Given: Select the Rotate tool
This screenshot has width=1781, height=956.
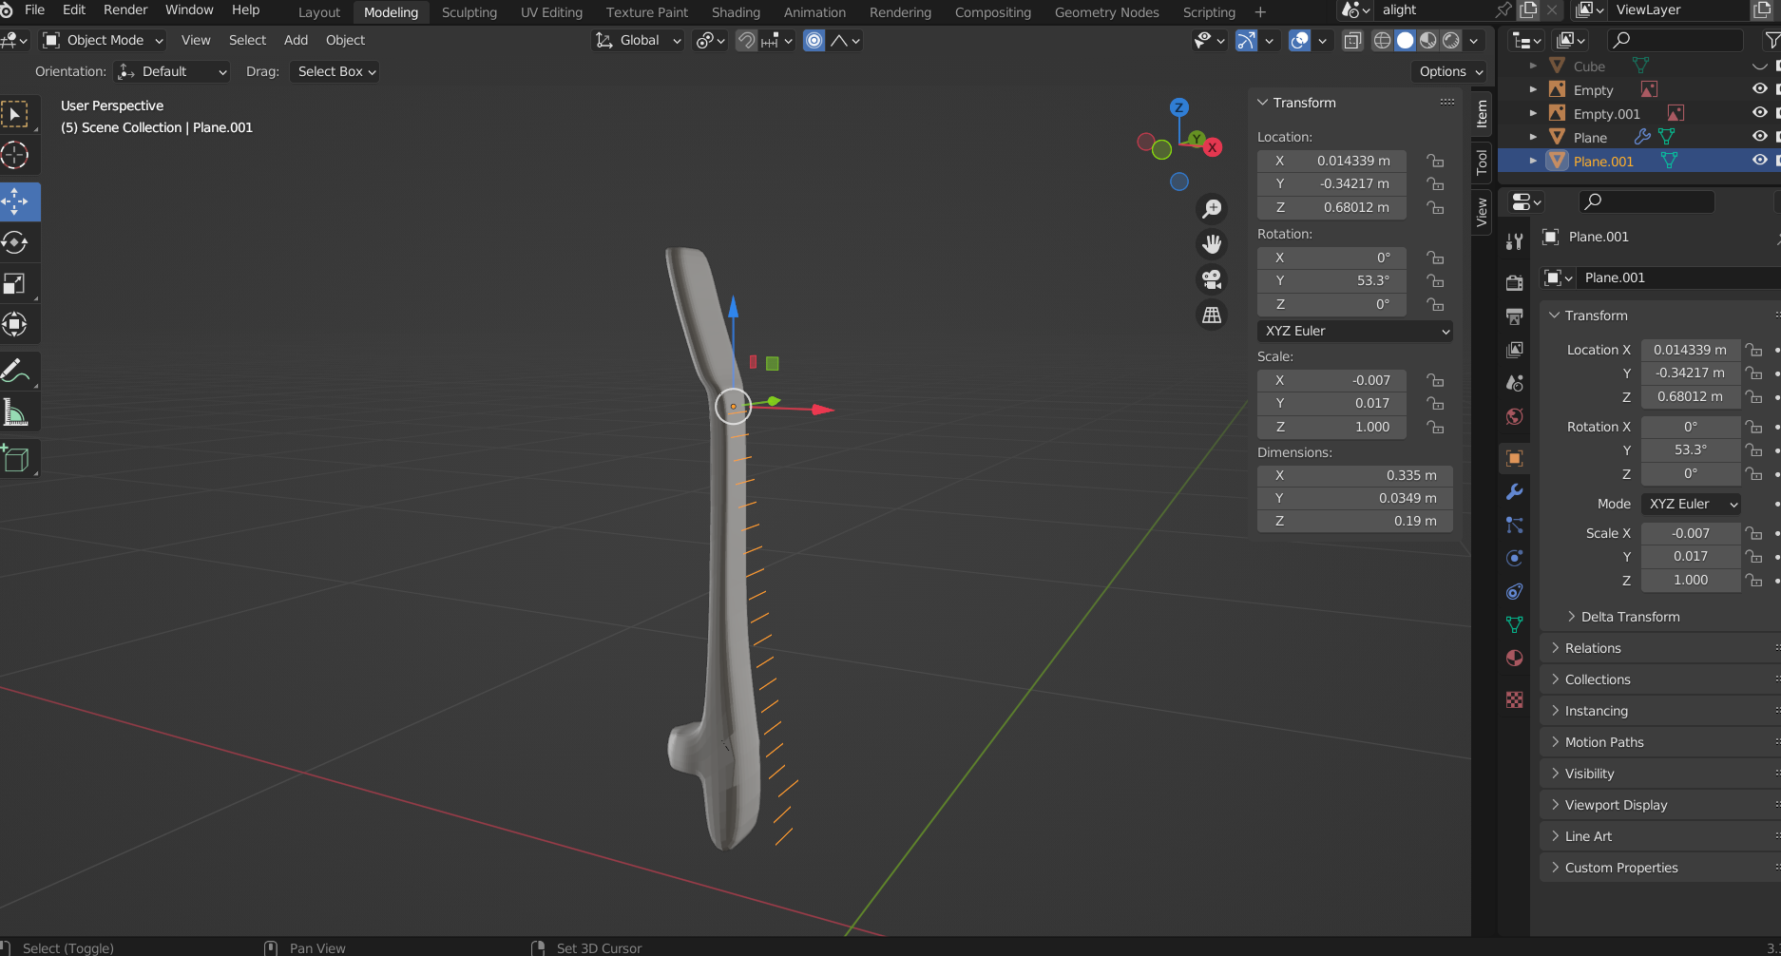Looking at the screenshot, I should 15,242.
